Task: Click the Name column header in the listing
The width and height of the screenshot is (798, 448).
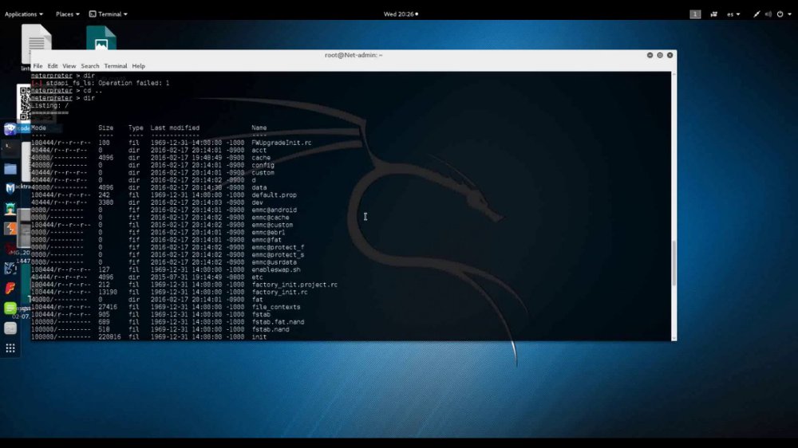Action: coord(259,128)
